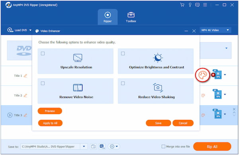Remove Title 3 with the X icon
This screenshot has height=155, width=239.
tap(234, 109)
